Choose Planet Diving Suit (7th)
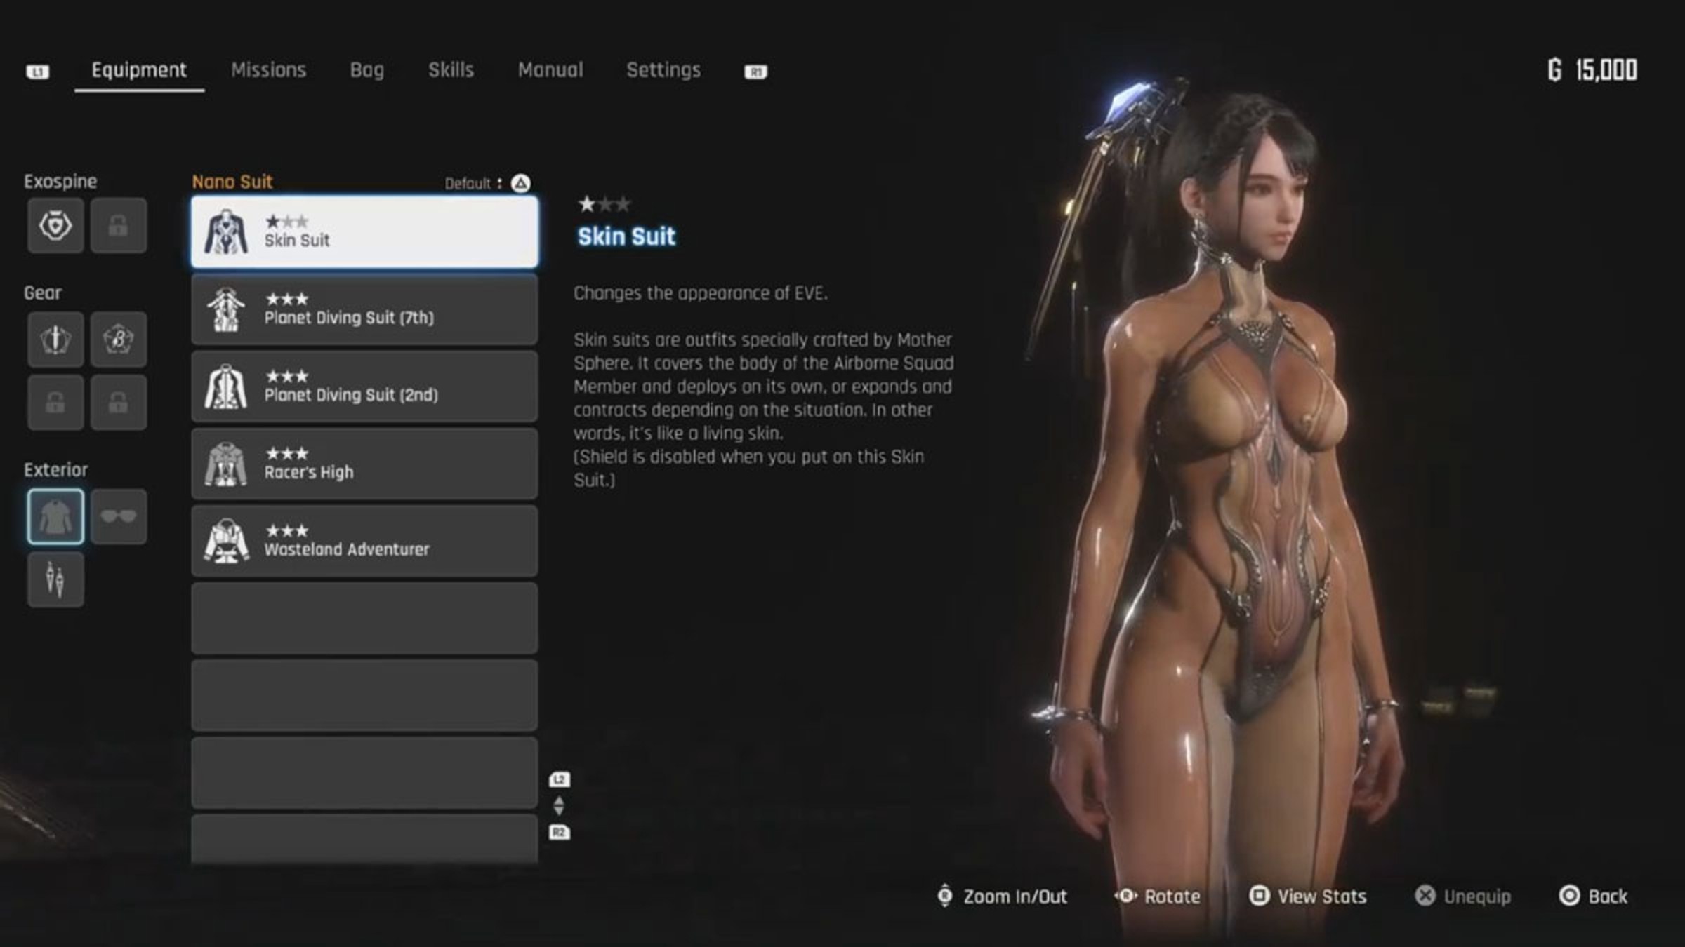The width and height of the screenshot is (1685, 947). click(364, 309)
